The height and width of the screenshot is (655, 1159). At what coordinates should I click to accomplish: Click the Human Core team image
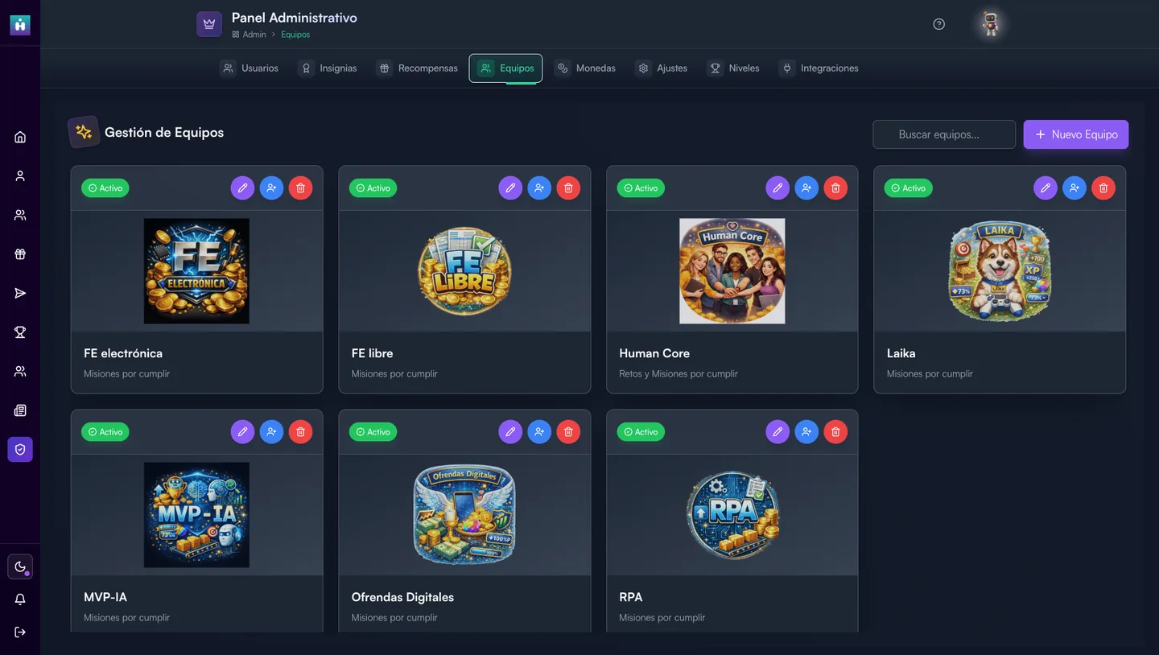(732, 271)
